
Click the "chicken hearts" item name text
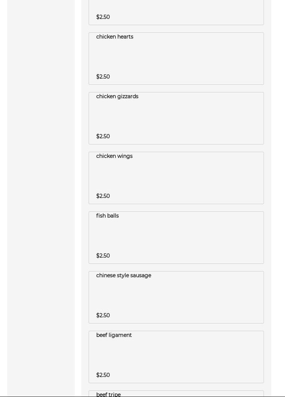point(115,37)
